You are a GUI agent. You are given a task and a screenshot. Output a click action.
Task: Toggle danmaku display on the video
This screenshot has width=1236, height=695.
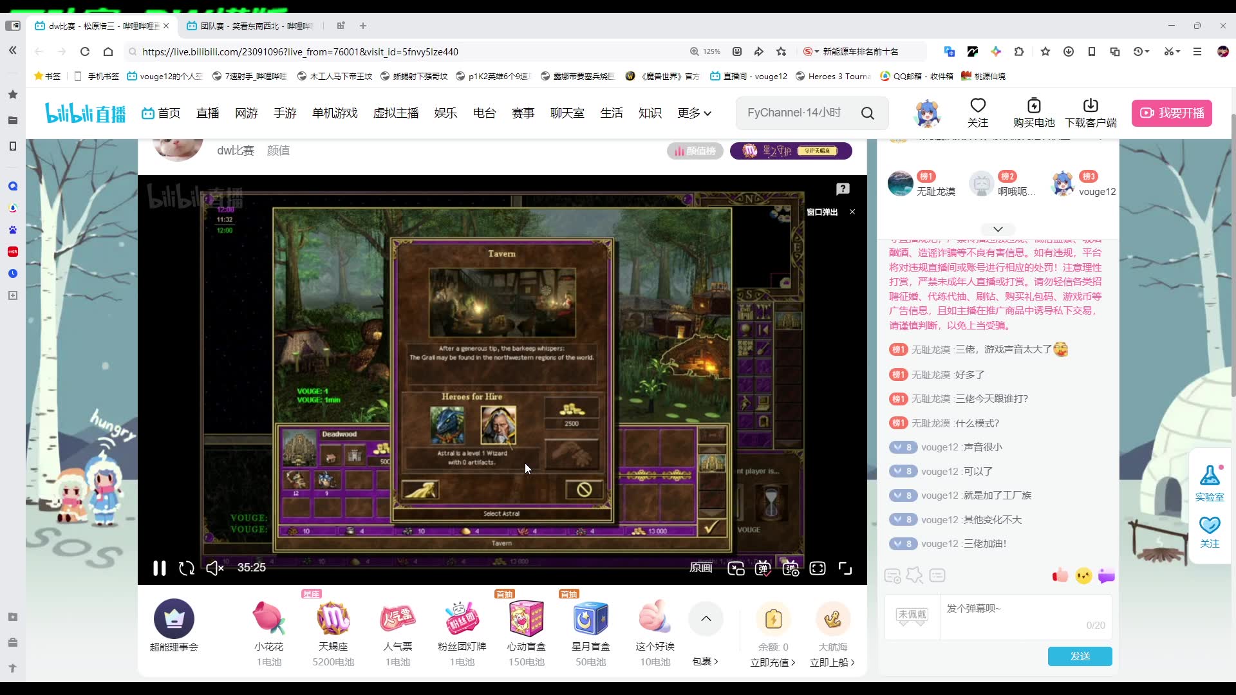pyautogui.click(x=763, y=568)
